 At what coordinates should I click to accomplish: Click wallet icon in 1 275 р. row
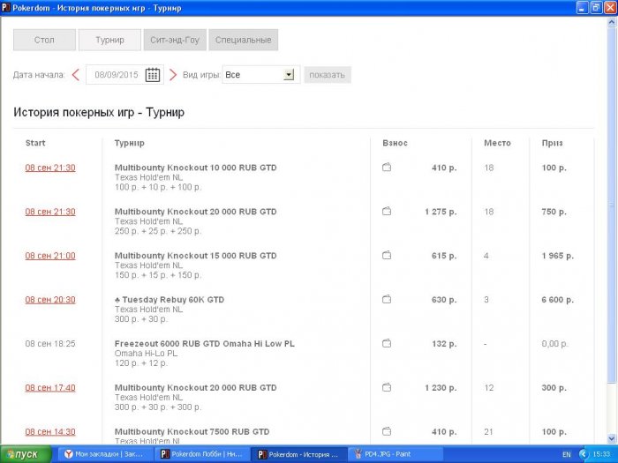click(387, 212)
